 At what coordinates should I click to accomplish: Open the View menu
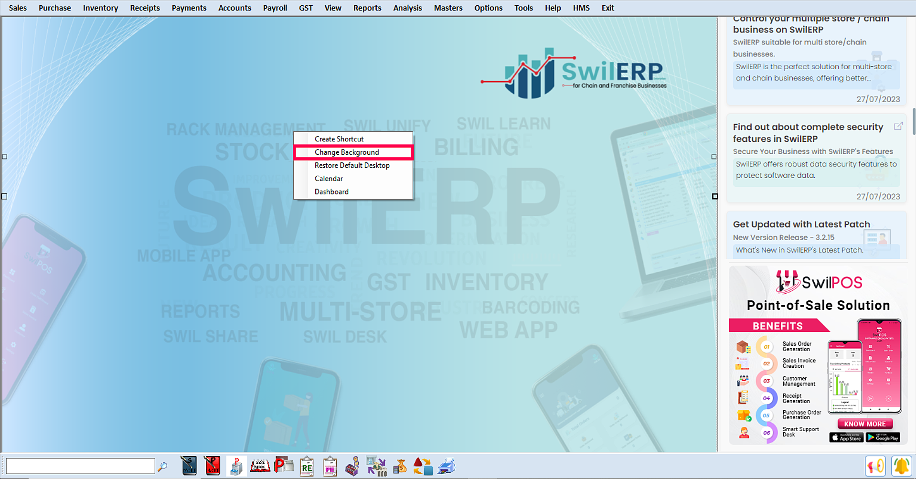point(333,8)
